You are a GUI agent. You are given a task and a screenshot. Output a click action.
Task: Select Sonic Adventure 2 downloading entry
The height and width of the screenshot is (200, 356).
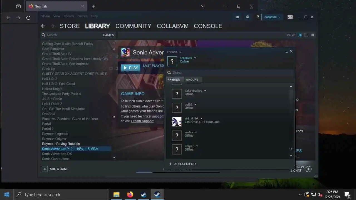point(76,149)
